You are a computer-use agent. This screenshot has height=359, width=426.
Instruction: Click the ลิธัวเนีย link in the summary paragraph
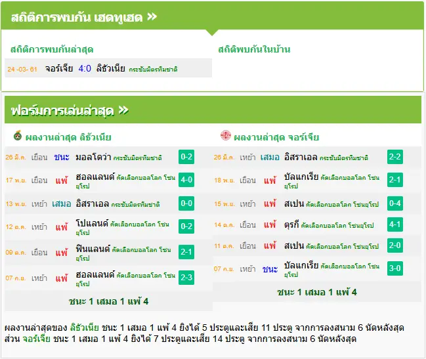click(85, 327)
